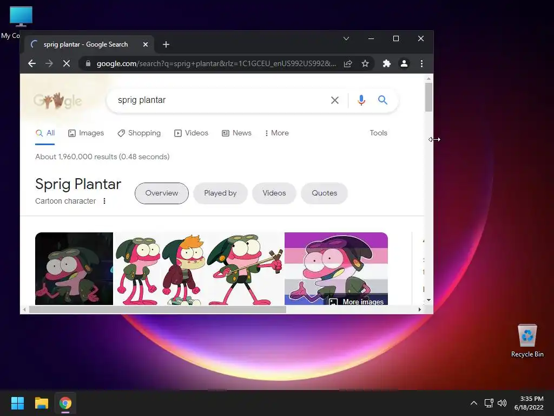Open the Chrome three-dot menu
Image resolution: width=554 pixels, height=416 pixels.
point(421,64)
